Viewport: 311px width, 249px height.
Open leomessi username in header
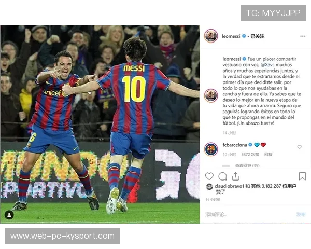tap(231, 36)
